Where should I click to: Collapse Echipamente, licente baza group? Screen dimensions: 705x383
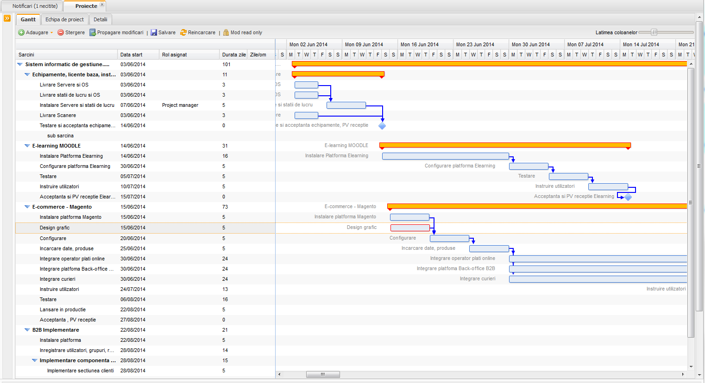tap(27, 74)
